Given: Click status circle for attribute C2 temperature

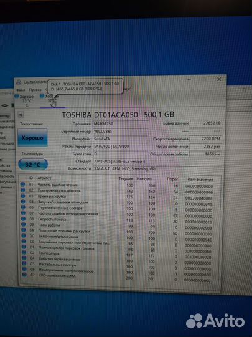Looking at the screenshot, I should click(24, 252).
